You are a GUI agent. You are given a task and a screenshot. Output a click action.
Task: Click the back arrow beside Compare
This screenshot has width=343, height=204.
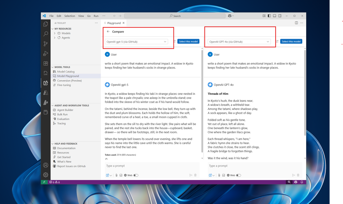click(108, 32)
